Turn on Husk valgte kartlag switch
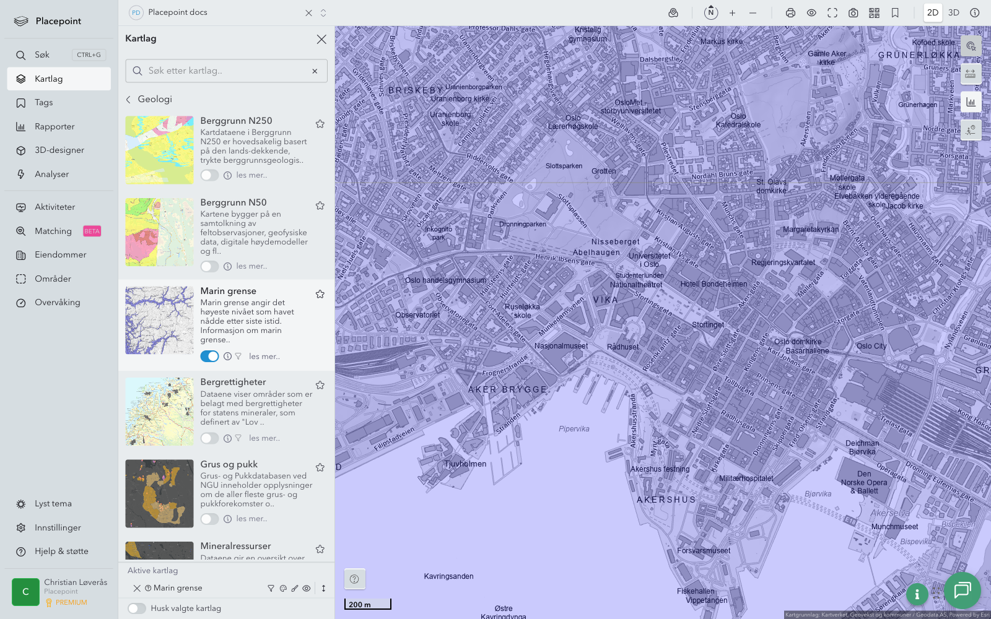Screen dimensions: 991x619 [137, 608]
